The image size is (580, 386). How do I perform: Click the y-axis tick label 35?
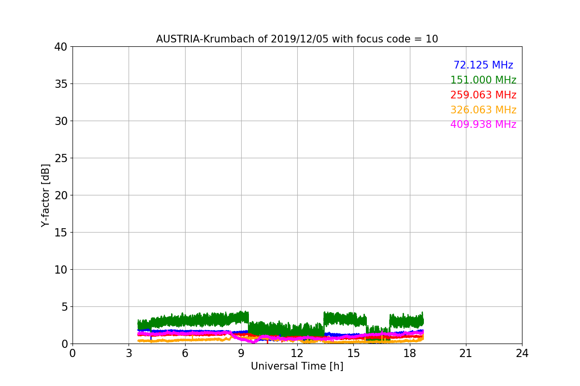61,84
